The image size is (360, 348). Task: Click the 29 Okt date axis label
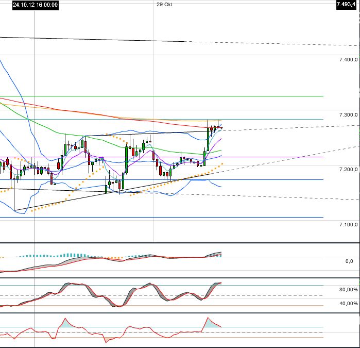pos(164,4)
